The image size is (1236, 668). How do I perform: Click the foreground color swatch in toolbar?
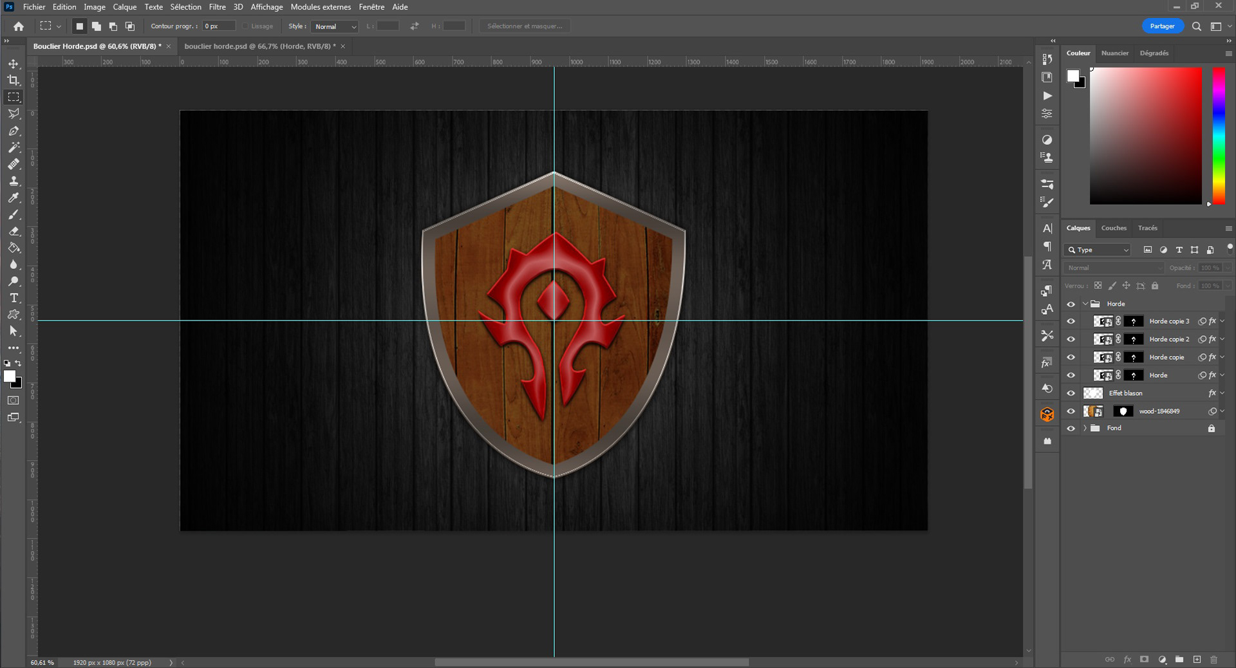pyautogui.click(x=10, y=376)
